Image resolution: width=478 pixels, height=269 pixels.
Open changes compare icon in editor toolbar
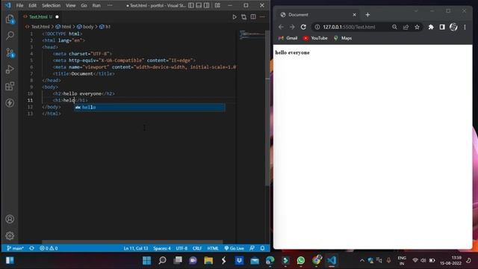[244, 16]
